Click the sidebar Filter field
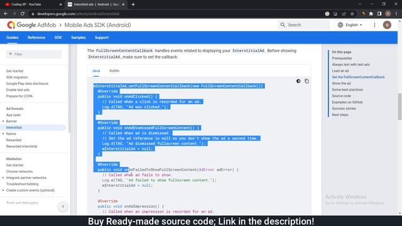The image size is (402, 226). pyautogui.click(x=34, y=54)
